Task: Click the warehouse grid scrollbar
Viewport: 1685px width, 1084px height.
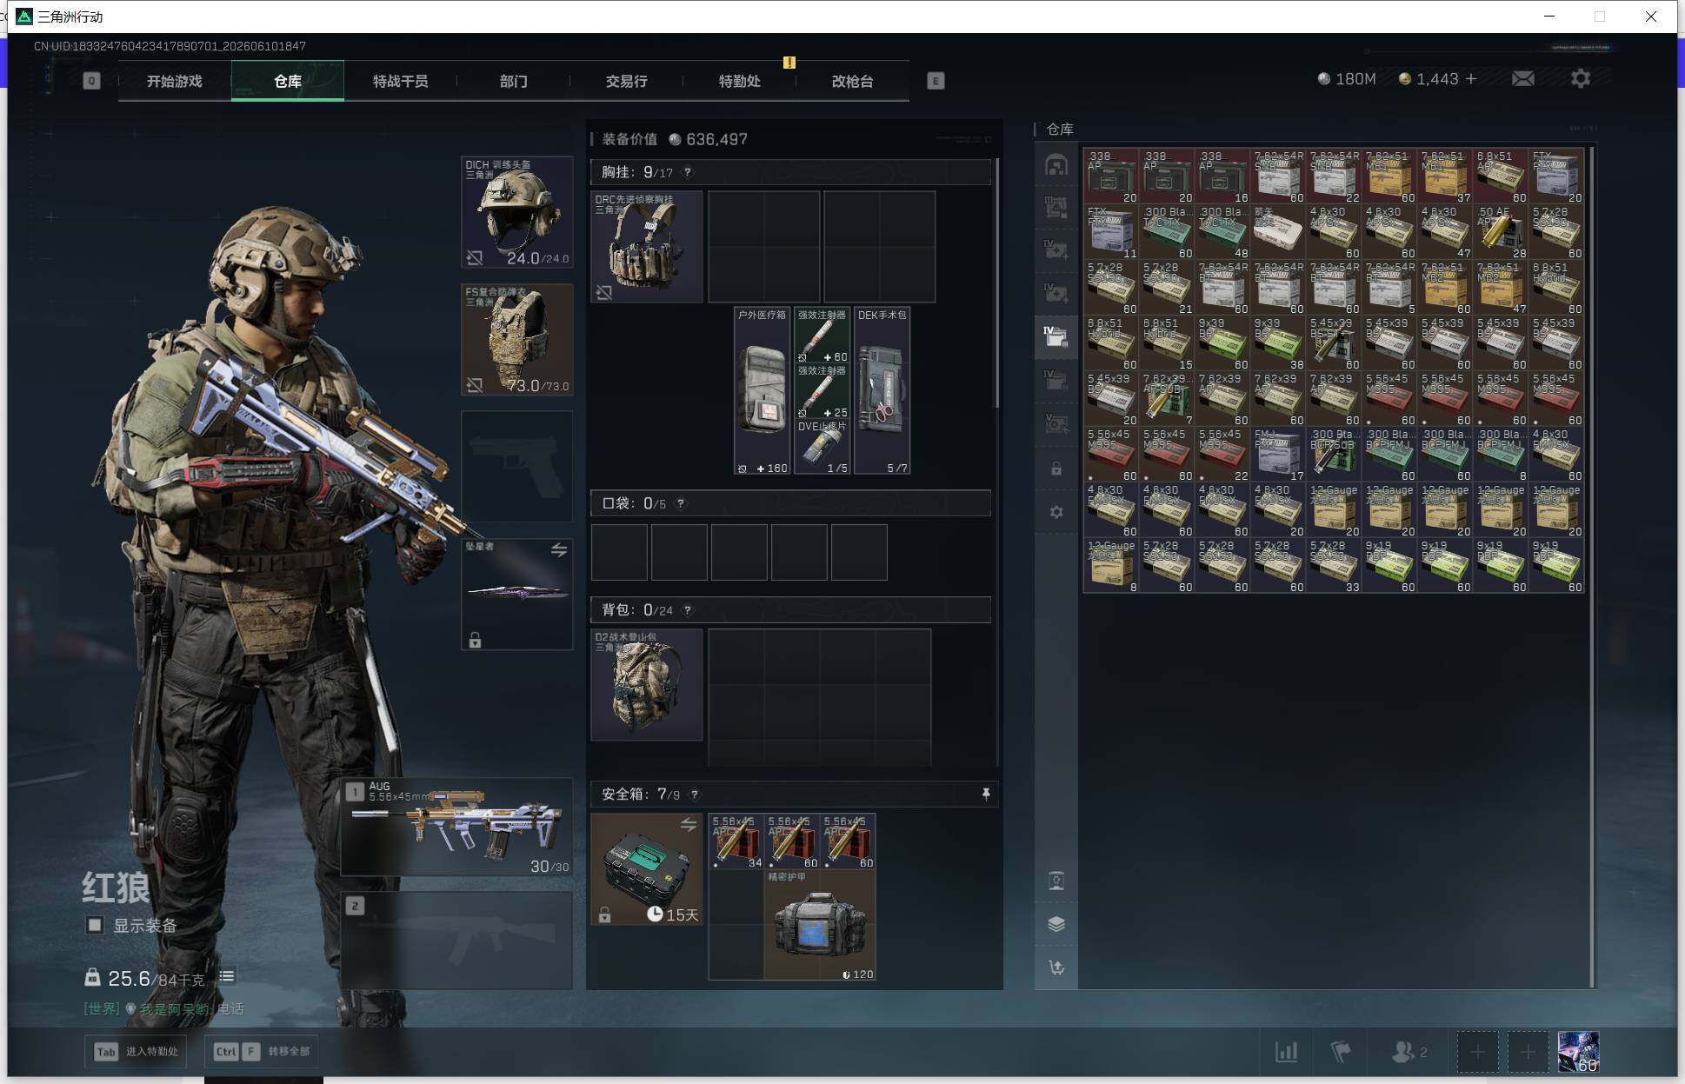Action: (1592, 567)
